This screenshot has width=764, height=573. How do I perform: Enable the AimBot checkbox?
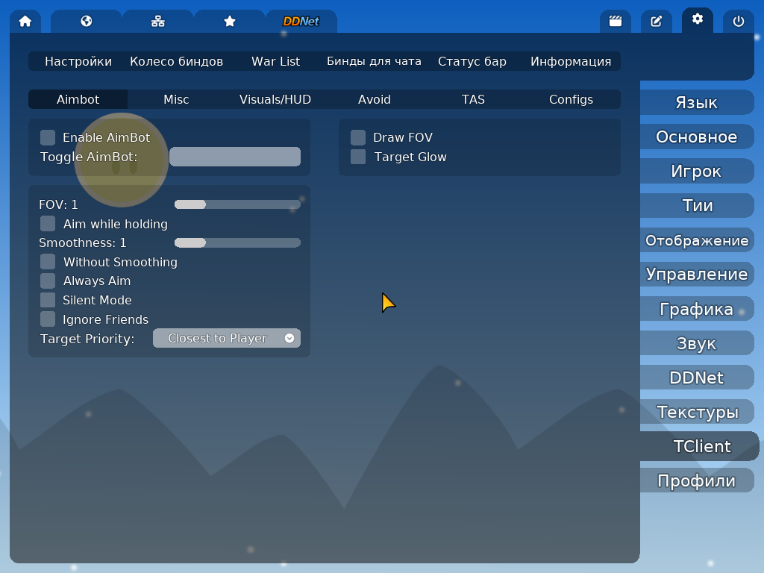coord(48,137)
